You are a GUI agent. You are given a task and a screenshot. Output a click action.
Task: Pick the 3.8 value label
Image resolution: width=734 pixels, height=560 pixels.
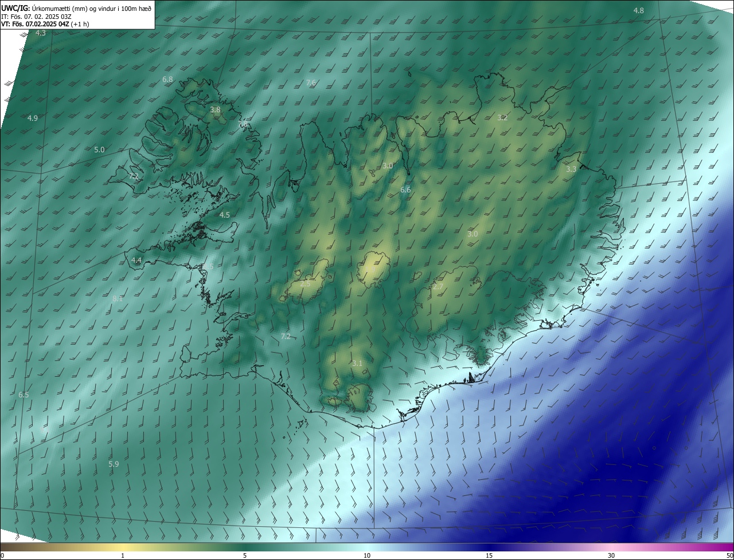point(215,109)
